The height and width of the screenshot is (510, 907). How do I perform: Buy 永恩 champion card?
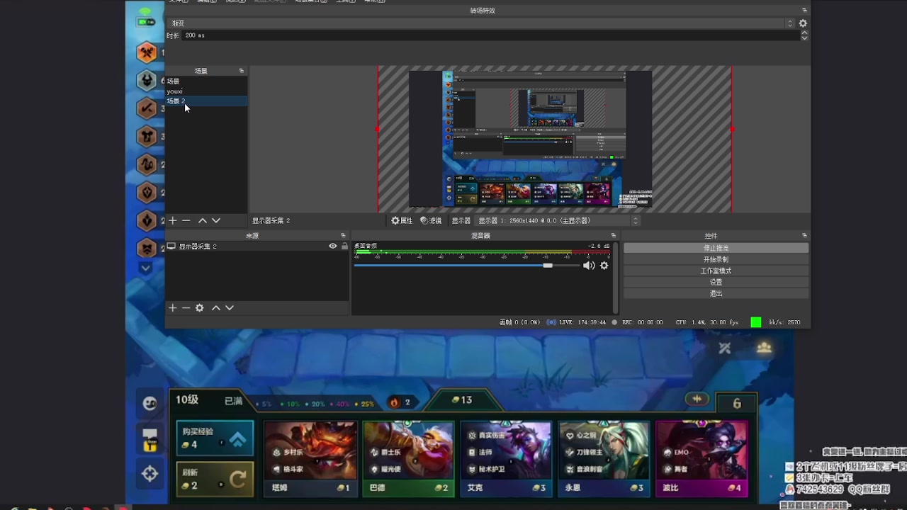[x=604, y=458]
